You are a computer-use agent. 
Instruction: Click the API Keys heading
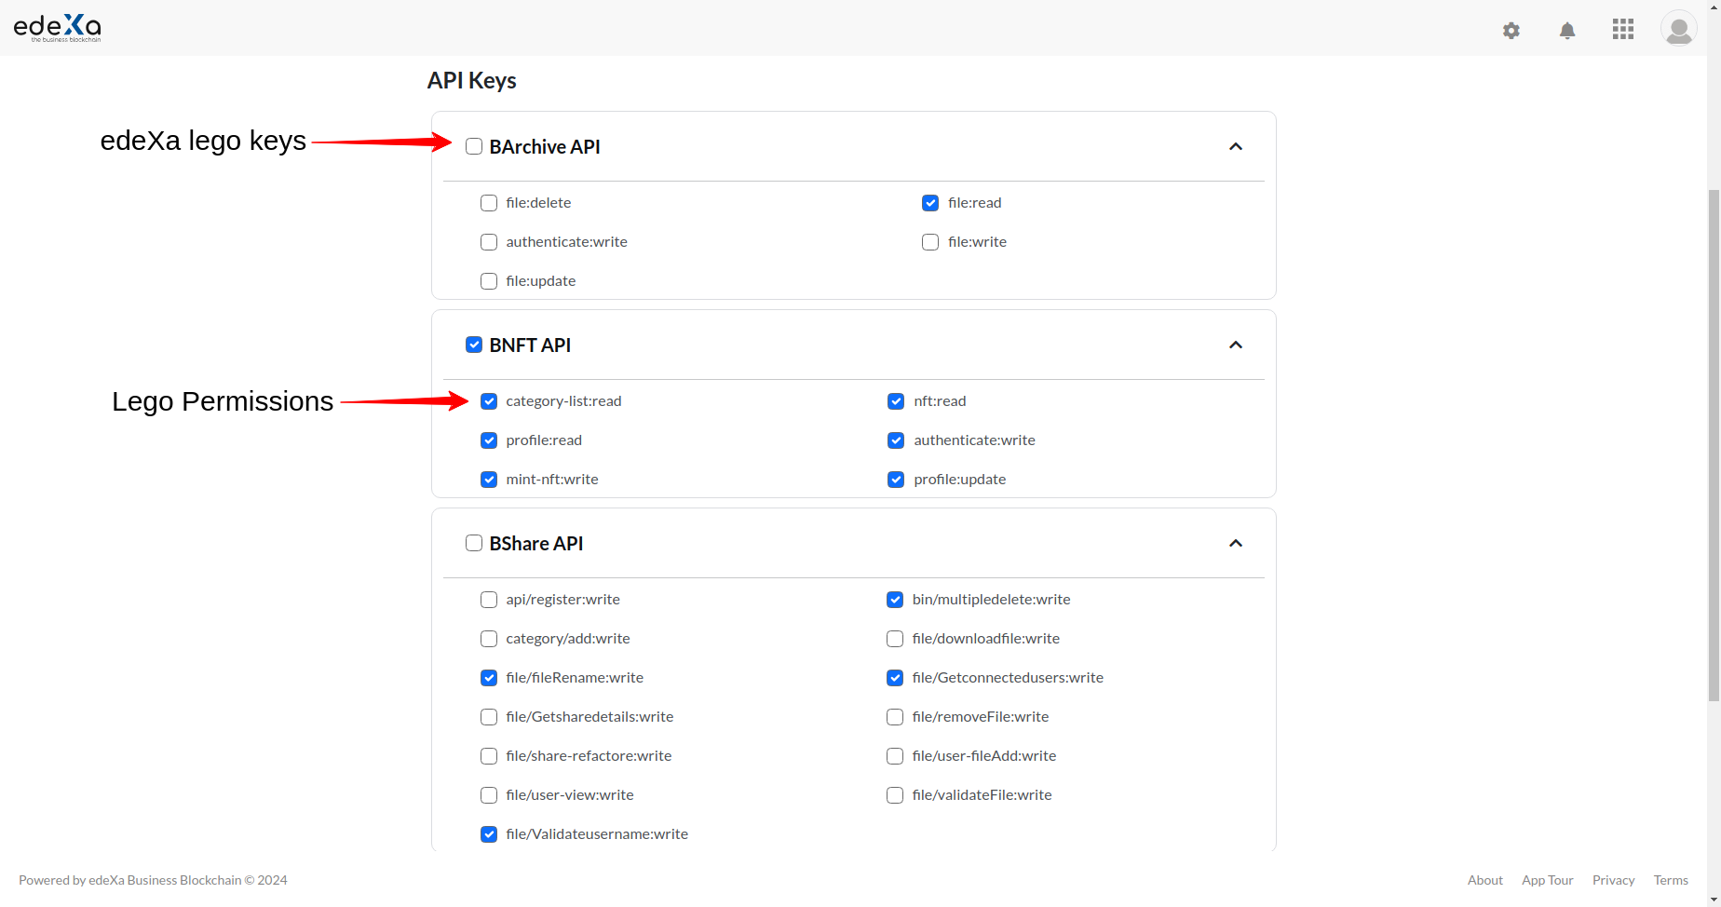pyautogui.click(x=471, y=81)
